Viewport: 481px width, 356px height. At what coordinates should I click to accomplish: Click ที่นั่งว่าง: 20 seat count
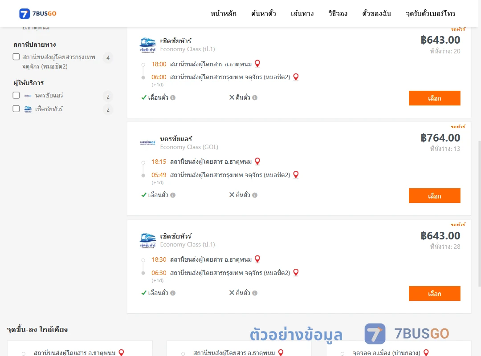(x=445, y=51)
